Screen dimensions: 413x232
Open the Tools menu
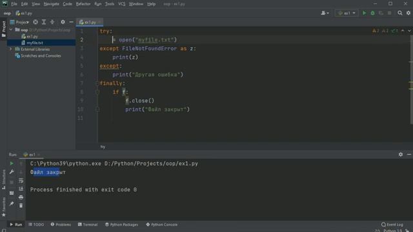click(110, 4)
